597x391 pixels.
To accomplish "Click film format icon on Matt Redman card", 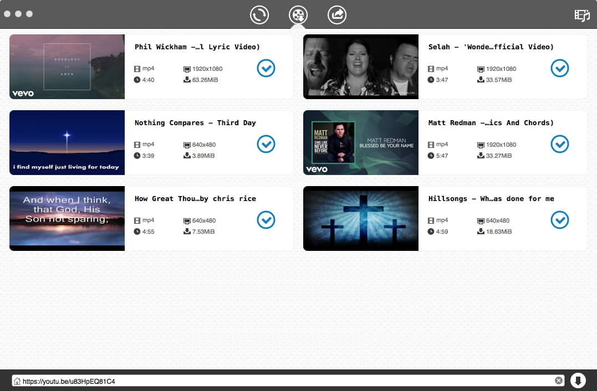I will pos(431,145).
